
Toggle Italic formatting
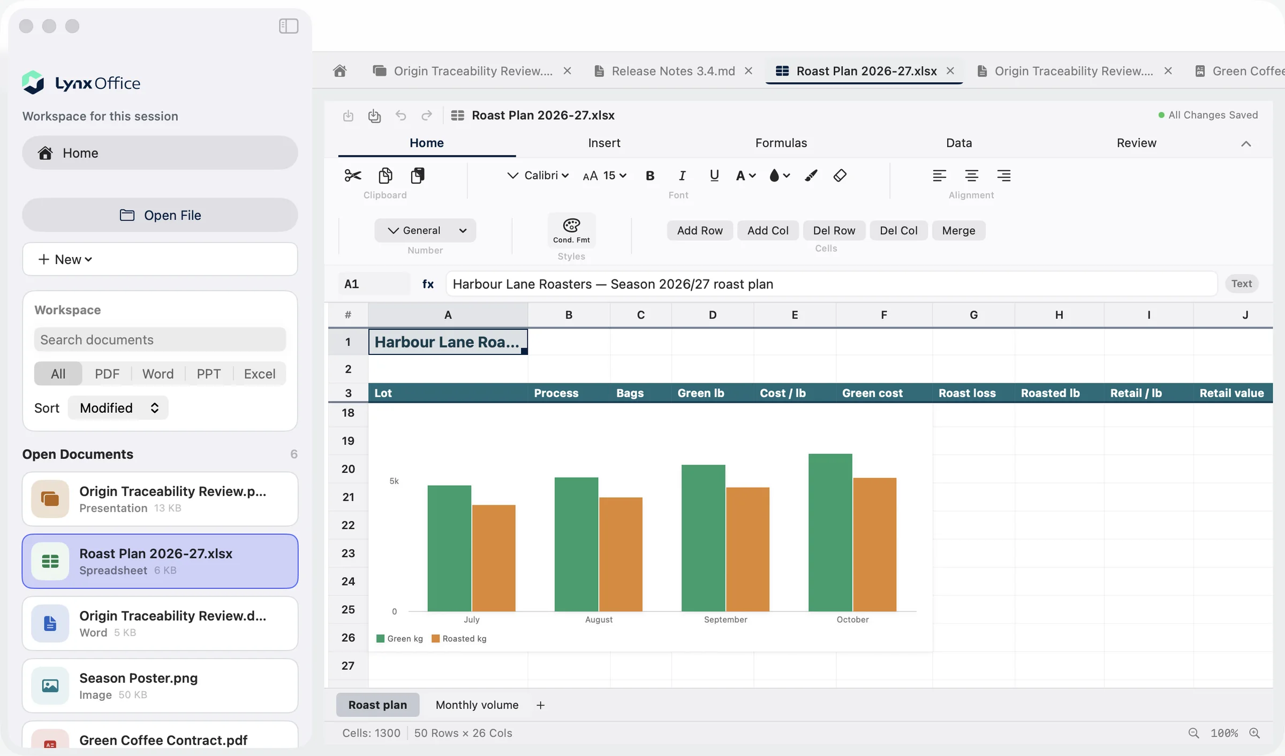(x=682, y=176)
